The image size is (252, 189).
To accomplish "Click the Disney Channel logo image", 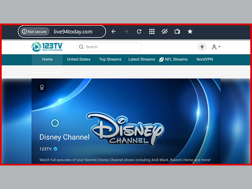I will (x=125, y=129).
